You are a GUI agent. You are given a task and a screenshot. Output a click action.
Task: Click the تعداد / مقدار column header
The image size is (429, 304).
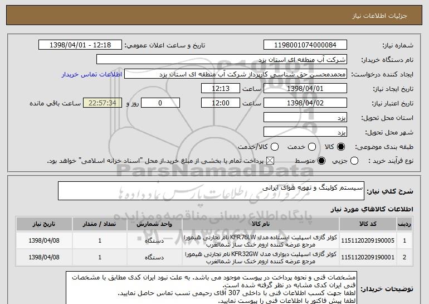(100, 224)
